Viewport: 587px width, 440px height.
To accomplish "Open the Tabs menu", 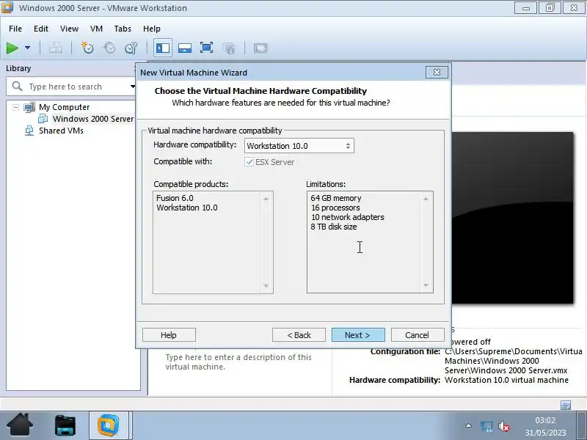I will coord(123,29).
